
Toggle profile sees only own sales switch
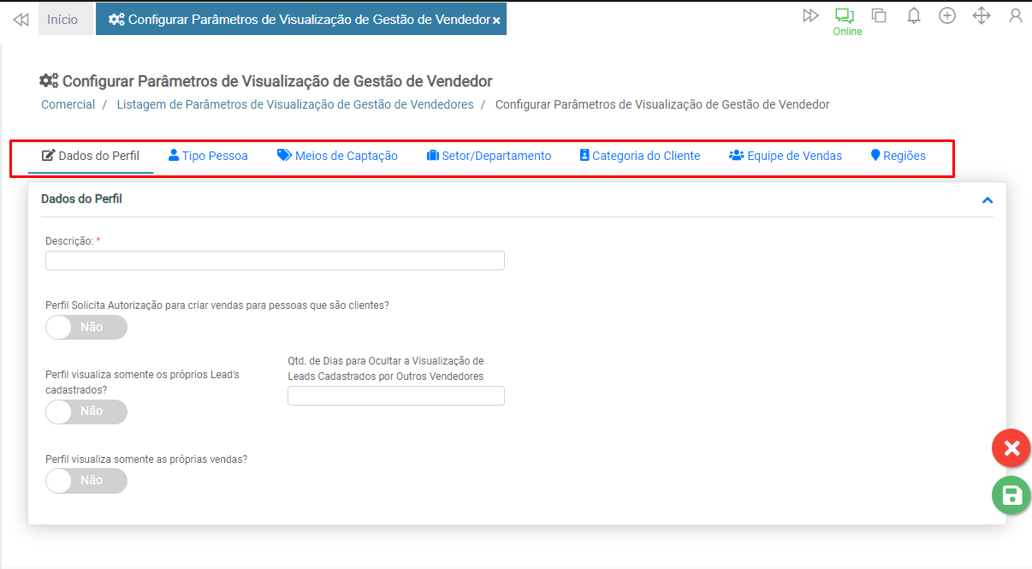pos(86,481)
